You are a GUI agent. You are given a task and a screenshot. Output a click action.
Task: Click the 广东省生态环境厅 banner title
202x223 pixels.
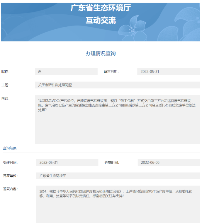pos(101,8)
